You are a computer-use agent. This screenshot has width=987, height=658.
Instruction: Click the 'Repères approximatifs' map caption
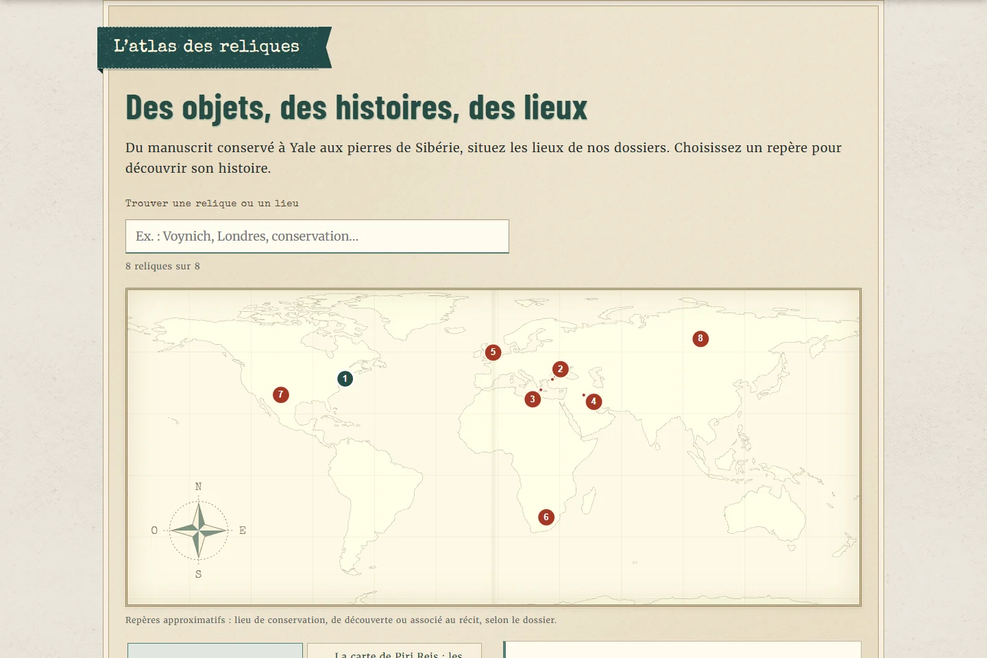pyautogui.click(x=341, y=620)
